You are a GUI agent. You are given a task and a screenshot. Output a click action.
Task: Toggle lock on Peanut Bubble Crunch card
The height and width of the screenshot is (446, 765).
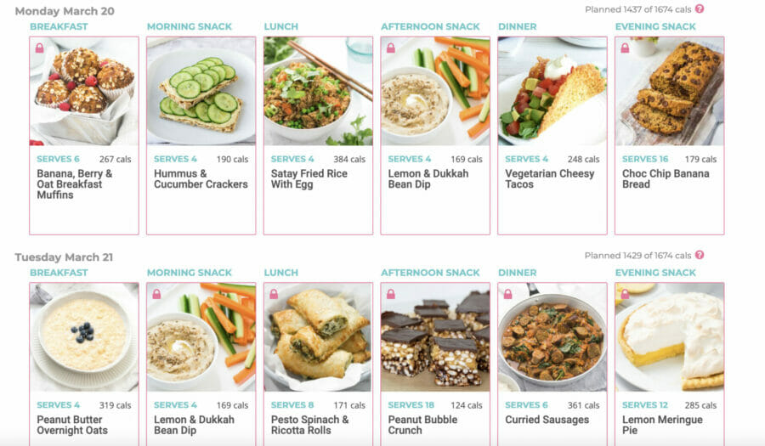click(x=391, y=294)
